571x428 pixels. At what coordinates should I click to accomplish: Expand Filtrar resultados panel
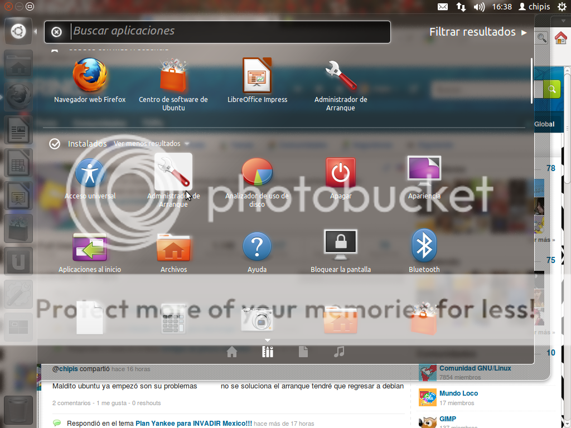[478, 32]
